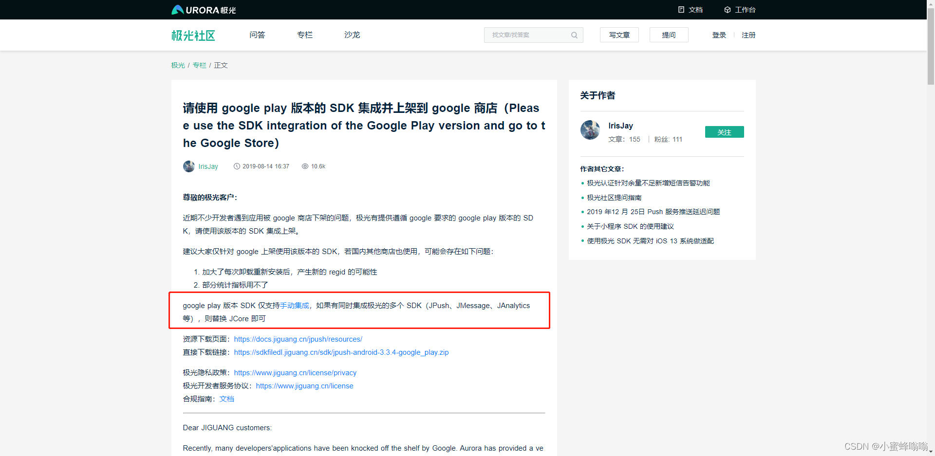Click the search magnifier icon
This screenshot has height=456, width=935.
pos(574,35)
